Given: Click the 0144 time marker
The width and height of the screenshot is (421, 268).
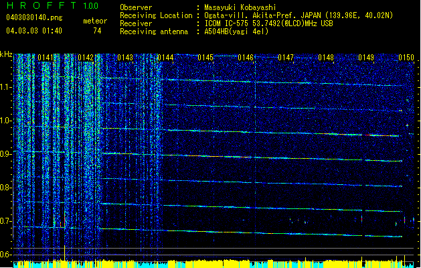Looking at the screenshot, I should [165, 58].
